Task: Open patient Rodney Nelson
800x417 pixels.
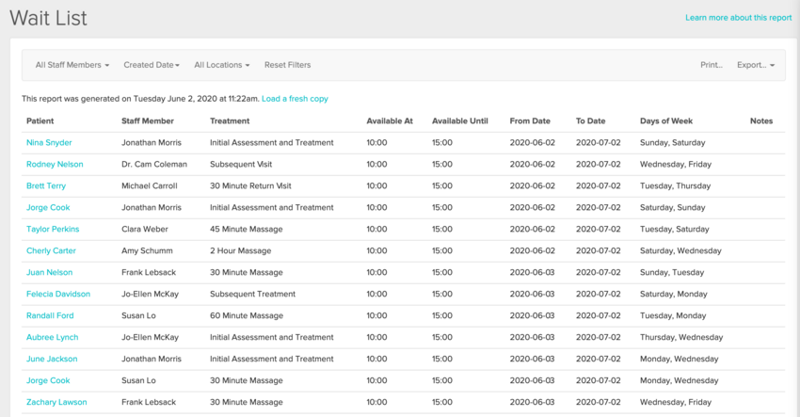Action: pyautogui.click(x=55, y=165)
